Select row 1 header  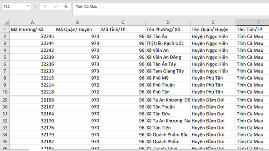[x=5, y=30]
